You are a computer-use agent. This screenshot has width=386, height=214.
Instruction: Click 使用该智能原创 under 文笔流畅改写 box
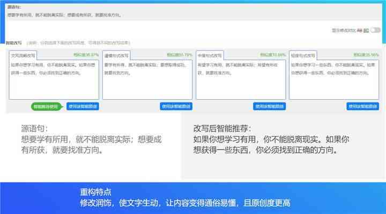click(83, 106)
